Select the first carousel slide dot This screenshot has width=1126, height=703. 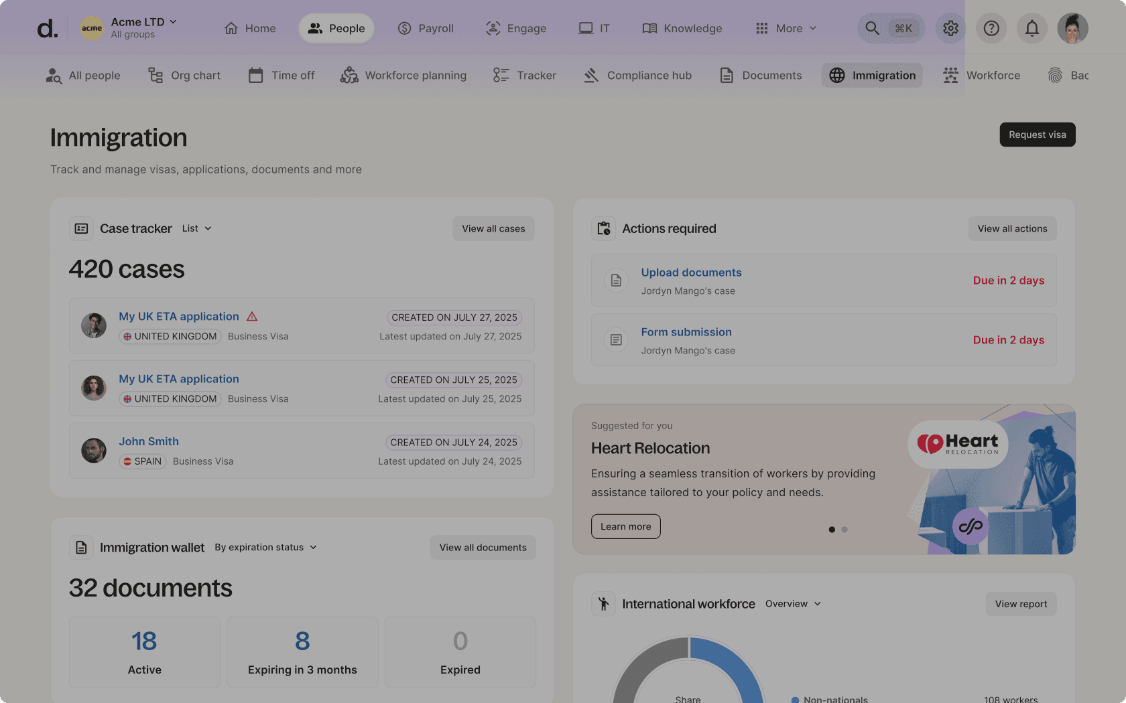tap(832, 530)
